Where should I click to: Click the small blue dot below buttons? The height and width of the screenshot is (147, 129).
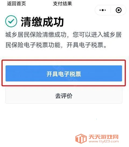96,119
